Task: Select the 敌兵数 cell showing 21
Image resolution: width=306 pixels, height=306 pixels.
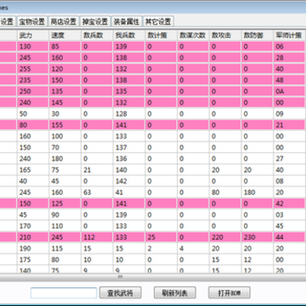Action: [x=97, y=170]
